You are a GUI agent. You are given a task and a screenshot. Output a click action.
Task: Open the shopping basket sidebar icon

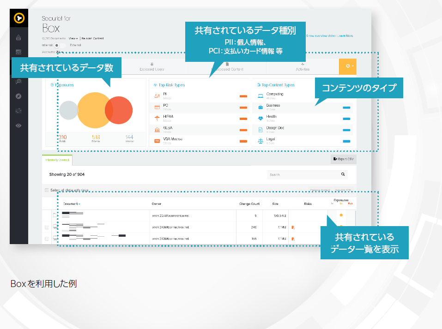[18, 37]
